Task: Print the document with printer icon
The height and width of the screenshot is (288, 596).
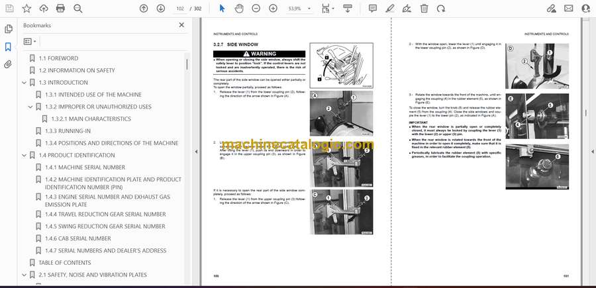Action: coord(60,9)
